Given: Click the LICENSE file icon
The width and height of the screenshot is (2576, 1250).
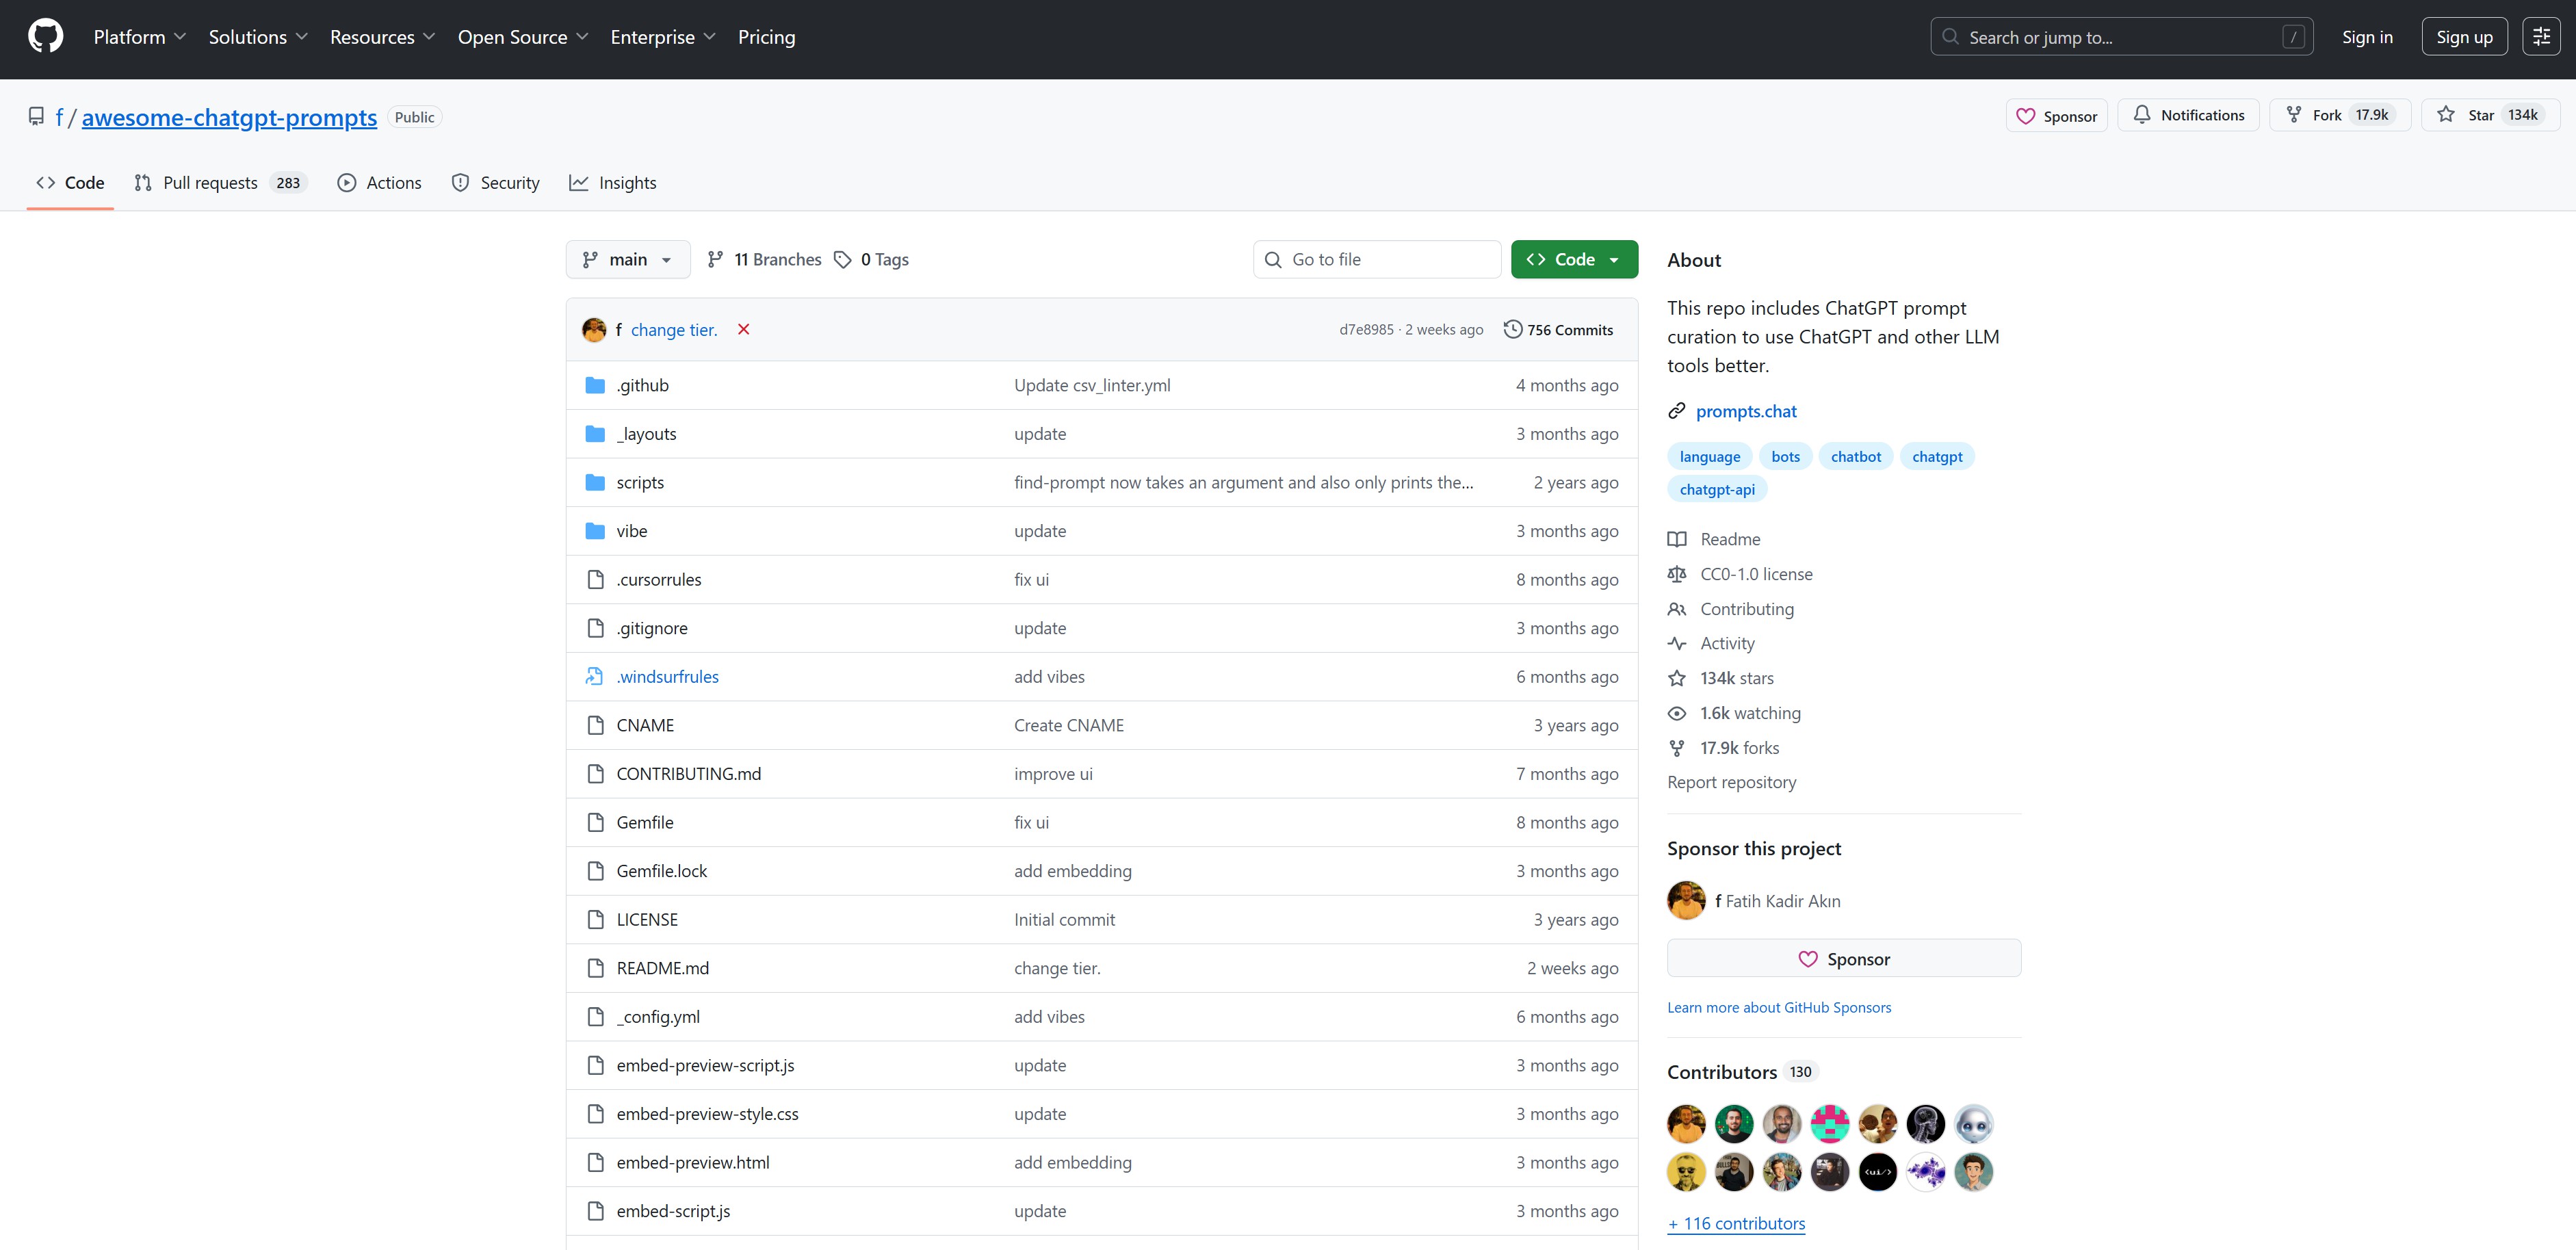Looking at the screenshot, I should pos(595,920).
